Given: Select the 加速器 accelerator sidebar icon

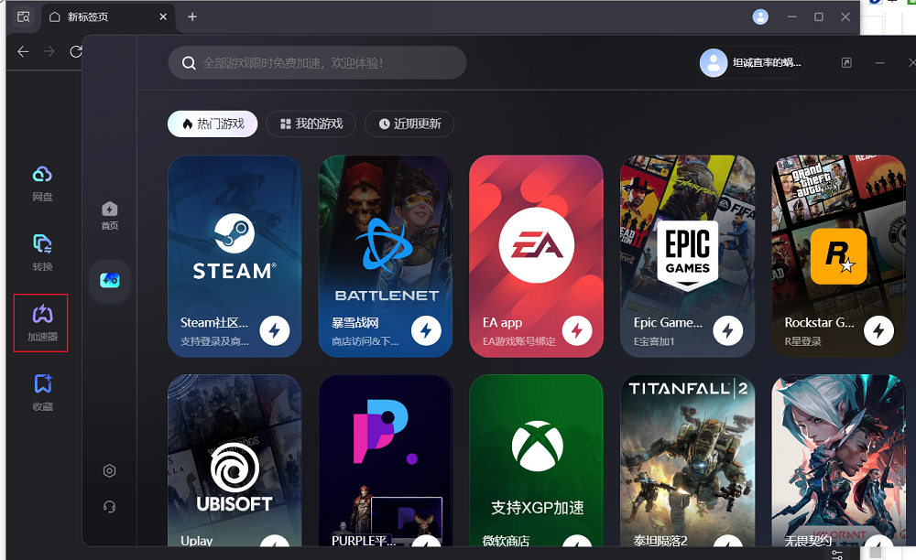Looking at the screenshot, I should point(42,322).
